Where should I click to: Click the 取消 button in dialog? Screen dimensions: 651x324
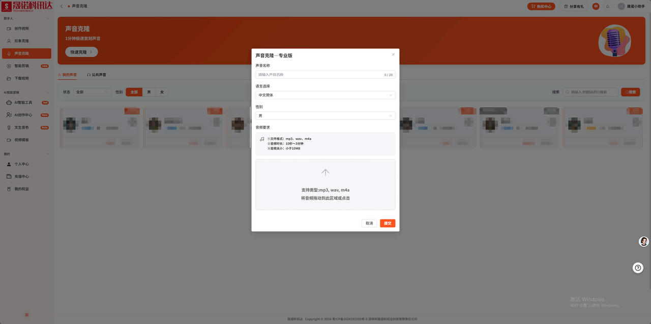point(369,223)
